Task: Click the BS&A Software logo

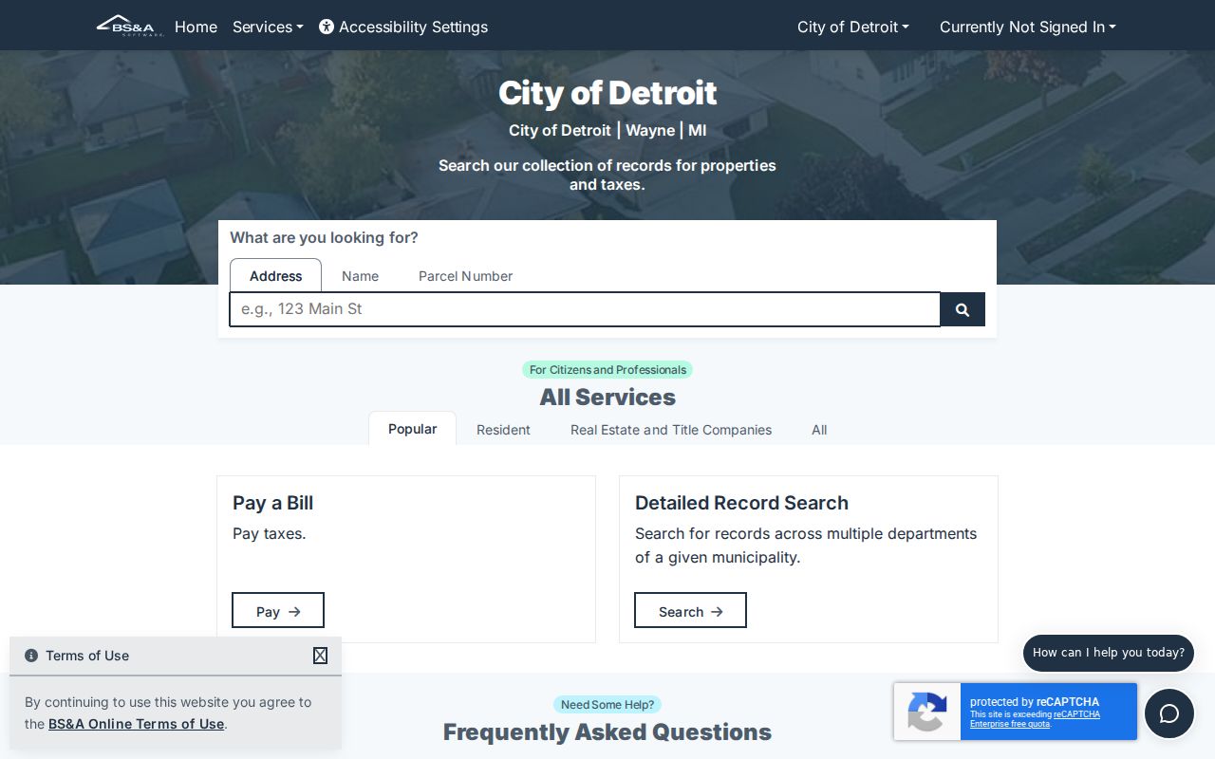Action: pyautogui.click(x=130, y=26)
